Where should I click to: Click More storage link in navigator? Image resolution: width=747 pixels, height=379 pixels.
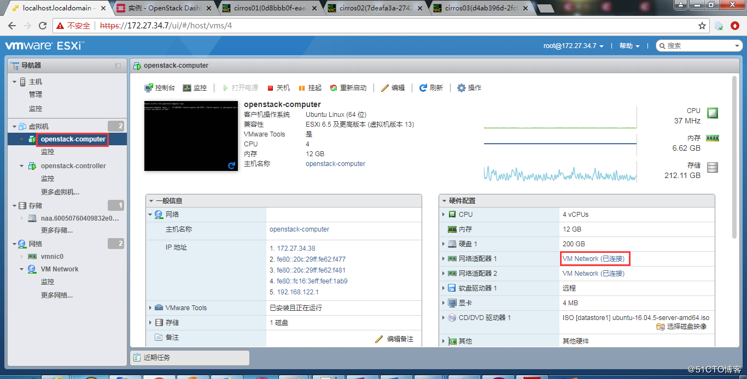tap(57, 230)
